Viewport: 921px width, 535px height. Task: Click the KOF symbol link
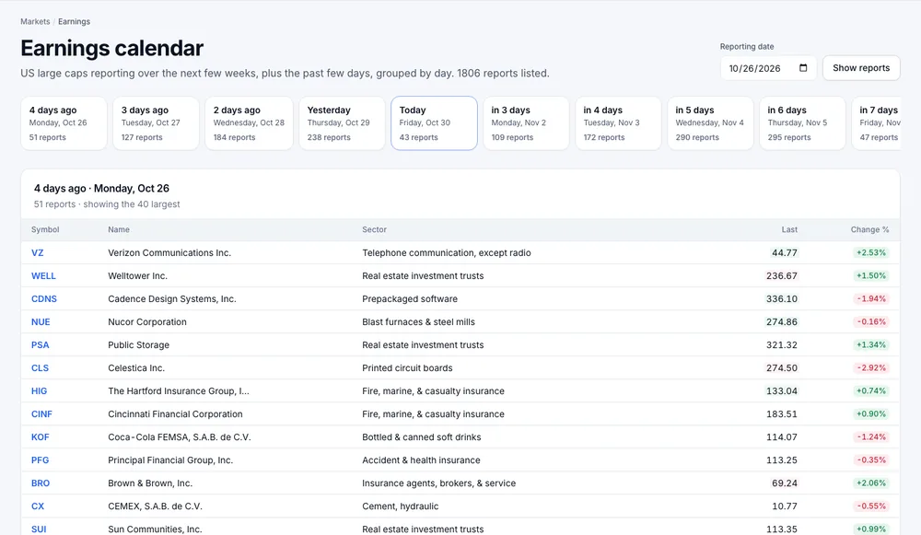click(40, 436)
